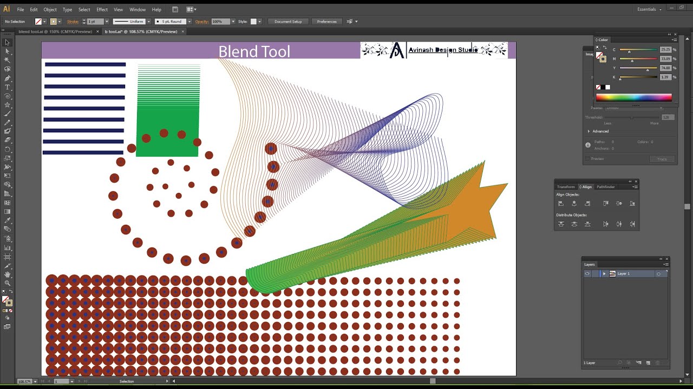Click Horizontal Align Left in Align panel

click(x=561, y=203)
